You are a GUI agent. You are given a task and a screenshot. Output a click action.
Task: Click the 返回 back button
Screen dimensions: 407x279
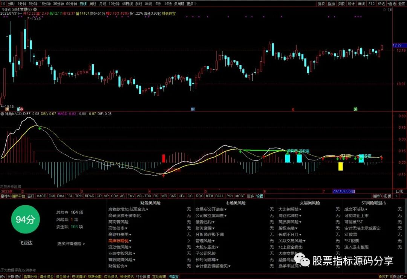[x=402, y=4]
